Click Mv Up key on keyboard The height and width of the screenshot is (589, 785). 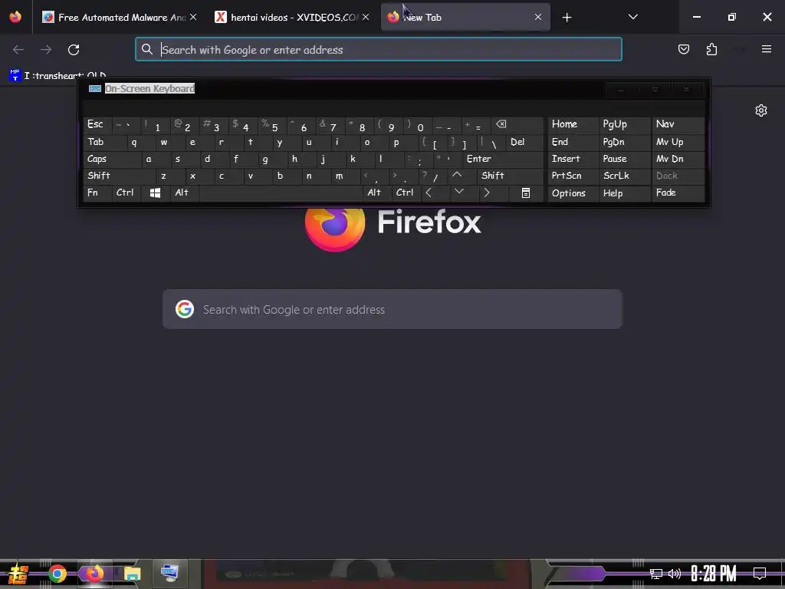point(678,142)
